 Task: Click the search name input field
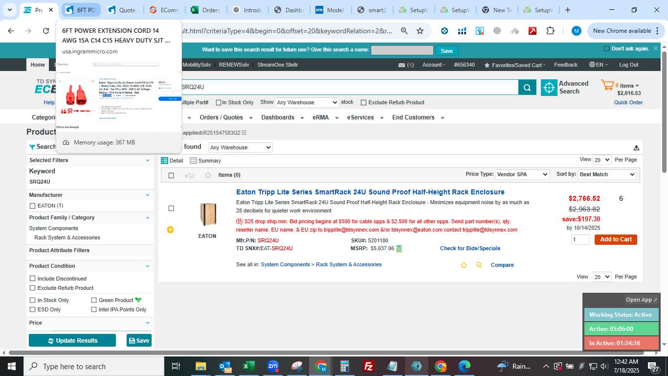tap(402, 50)
